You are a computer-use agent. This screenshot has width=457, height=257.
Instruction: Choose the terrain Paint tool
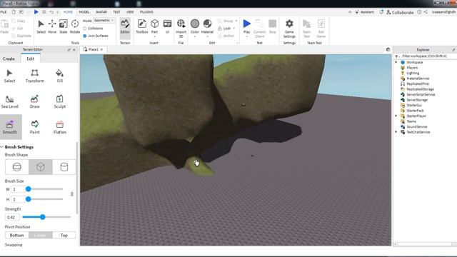35,127
